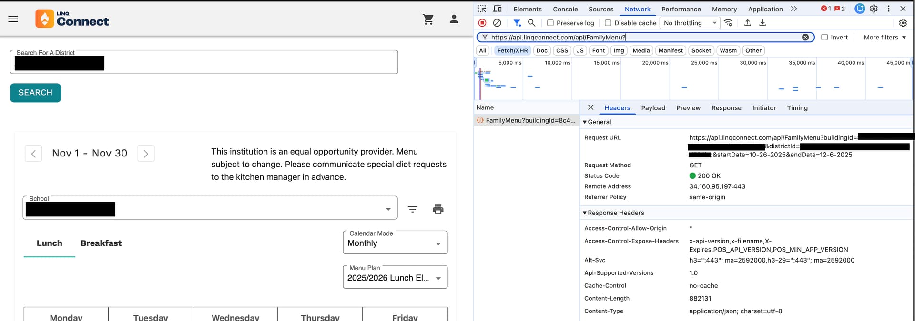Open network conditions wifi icon
The image size is (915, 321).
(729, 23)
